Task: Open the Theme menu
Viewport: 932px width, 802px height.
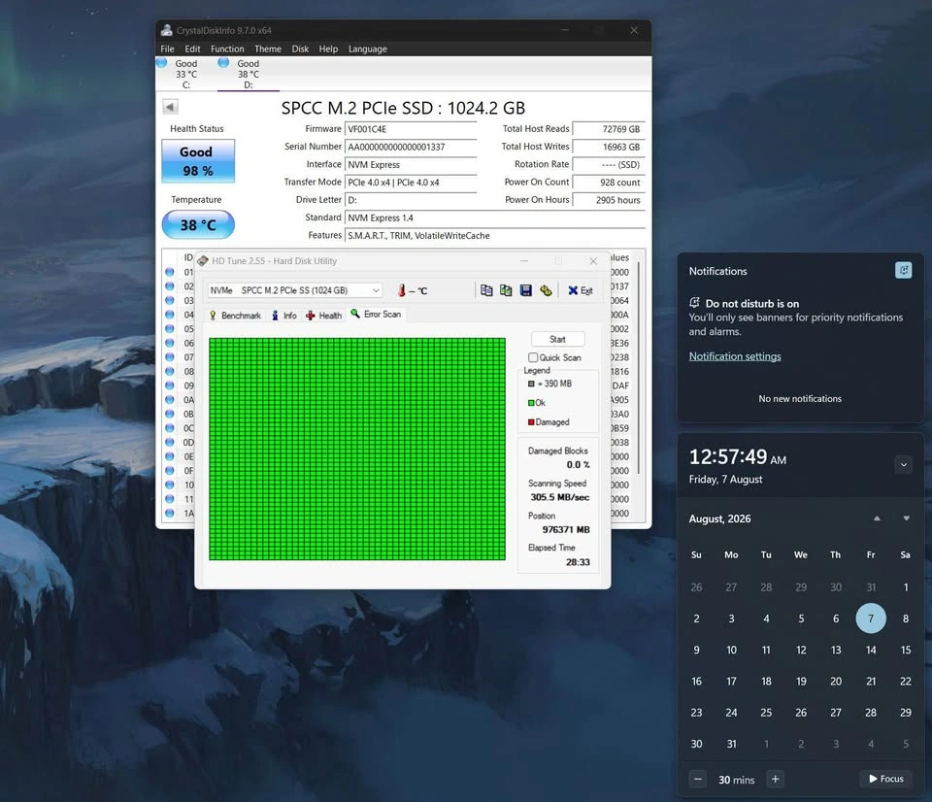Action: click(268, 49)
